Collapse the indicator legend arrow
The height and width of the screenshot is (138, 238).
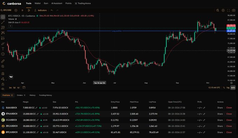pyautogui.click(x=10, y=26)
